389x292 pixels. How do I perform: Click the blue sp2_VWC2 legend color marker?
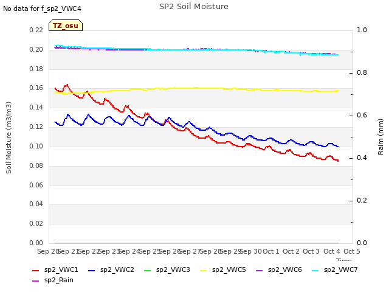(92, 270)
